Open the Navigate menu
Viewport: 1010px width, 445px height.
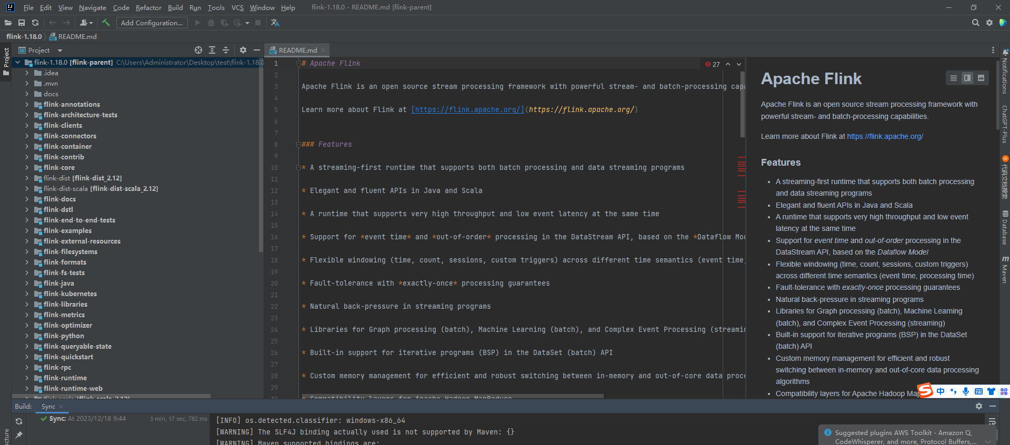[93, 7]
